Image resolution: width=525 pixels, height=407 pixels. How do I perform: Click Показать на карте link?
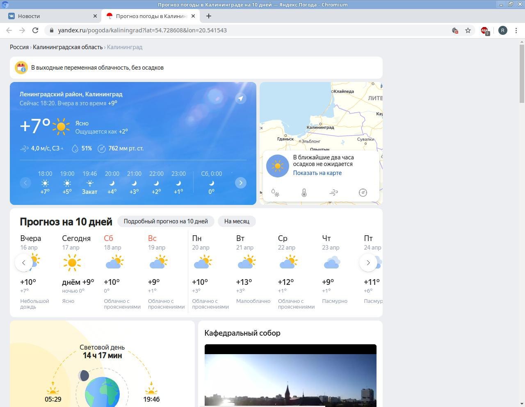(317, 173)
